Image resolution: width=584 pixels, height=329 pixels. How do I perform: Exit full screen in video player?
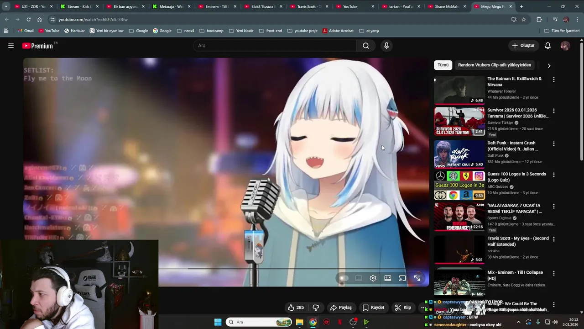pyautogui.click(x=417, y=278)
